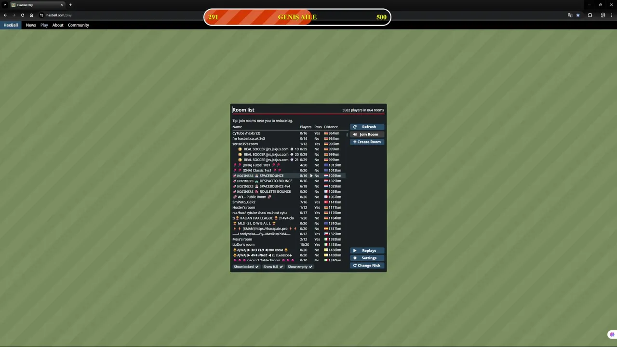Open the browser home page icon
The image size is (617, 347).
point(31,15)
